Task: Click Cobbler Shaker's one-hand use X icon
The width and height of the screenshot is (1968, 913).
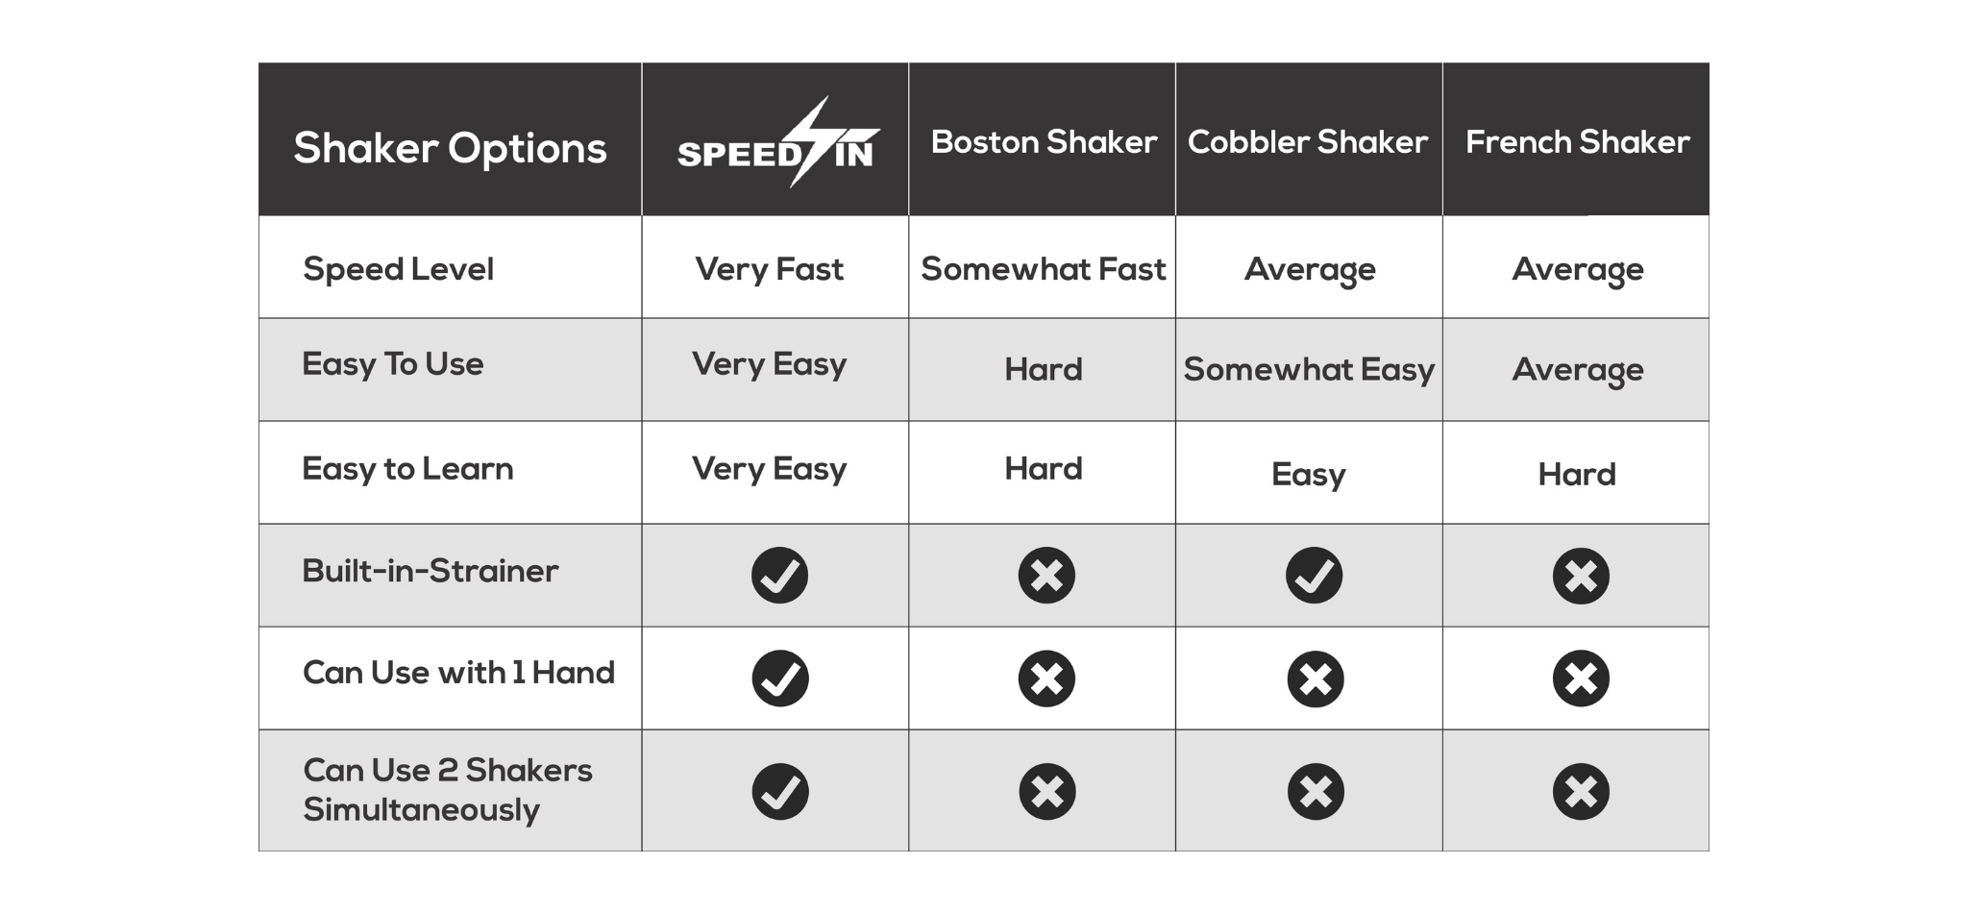Action: tap(1315, 679)
